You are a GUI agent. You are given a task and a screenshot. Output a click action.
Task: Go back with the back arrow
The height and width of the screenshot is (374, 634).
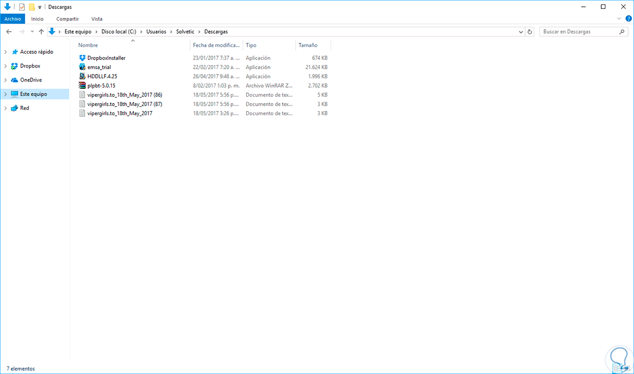(x=9, y=32)
